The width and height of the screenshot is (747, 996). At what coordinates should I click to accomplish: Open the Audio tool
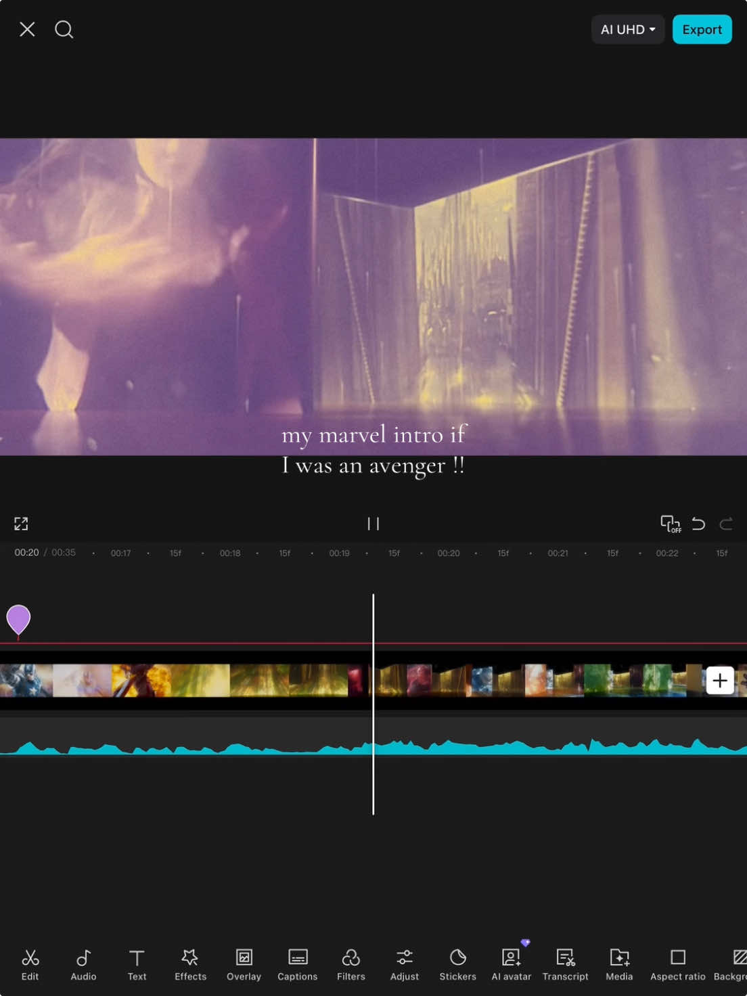(x=83, y=965)
